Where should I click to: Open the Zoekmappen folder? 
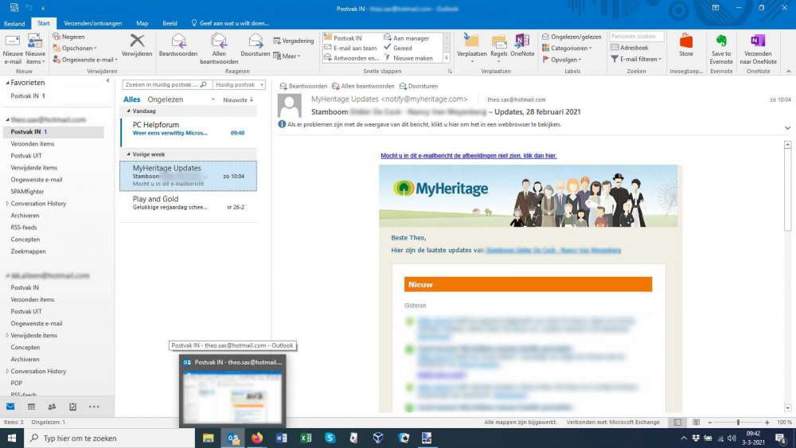point(29,251)
